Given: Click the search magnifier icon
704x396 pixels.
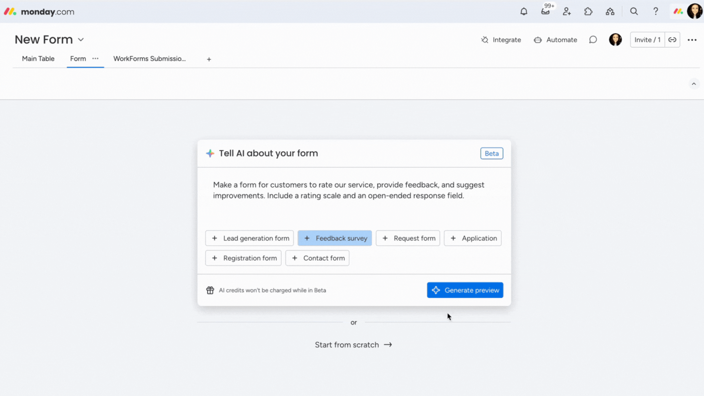Looking at the screenshot, I should [x=634, y=11].
